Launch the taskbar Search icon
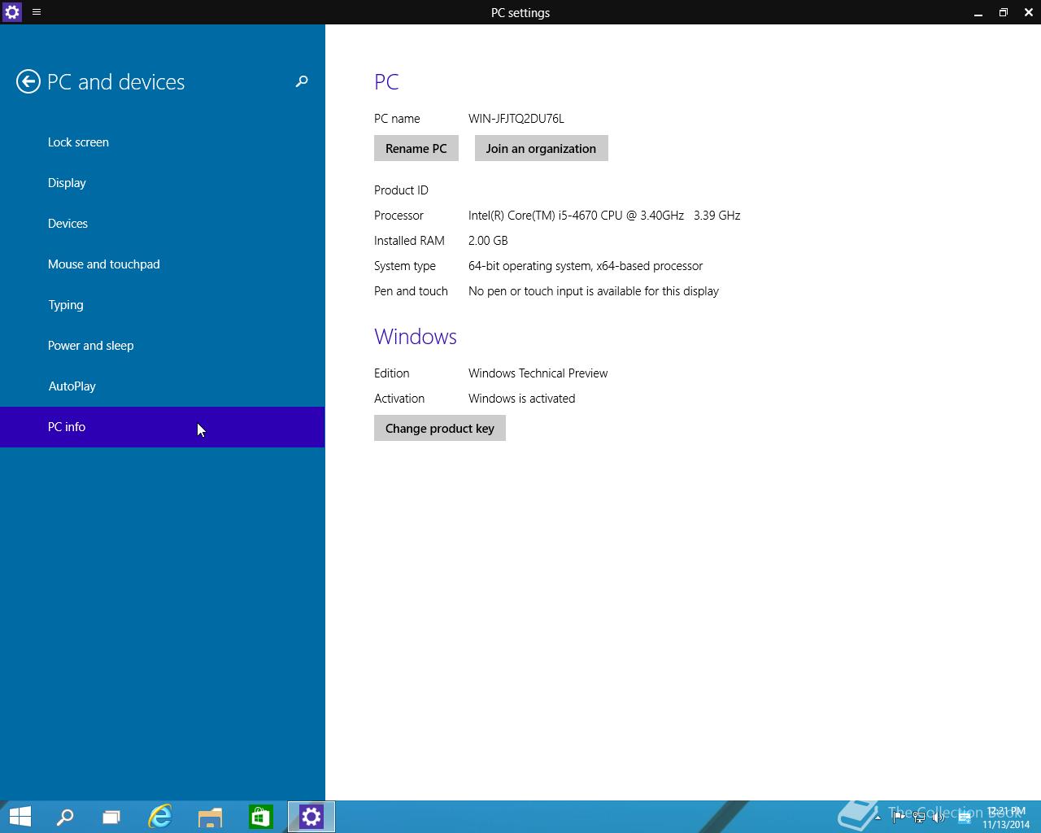The height and width of the screenshot is (833, 1041). tap(65, 817)
